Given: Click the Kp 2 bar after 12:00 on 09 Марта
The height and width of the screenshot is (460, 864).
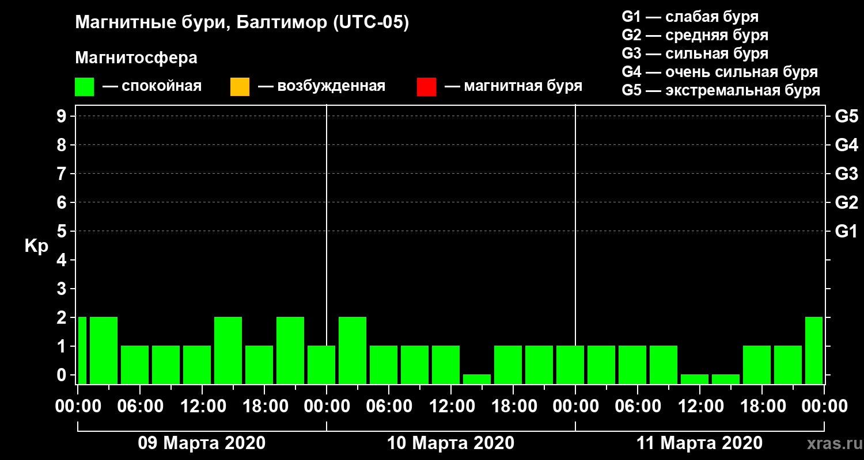Looking at the screenshot, I should click(x=228, y=350).
